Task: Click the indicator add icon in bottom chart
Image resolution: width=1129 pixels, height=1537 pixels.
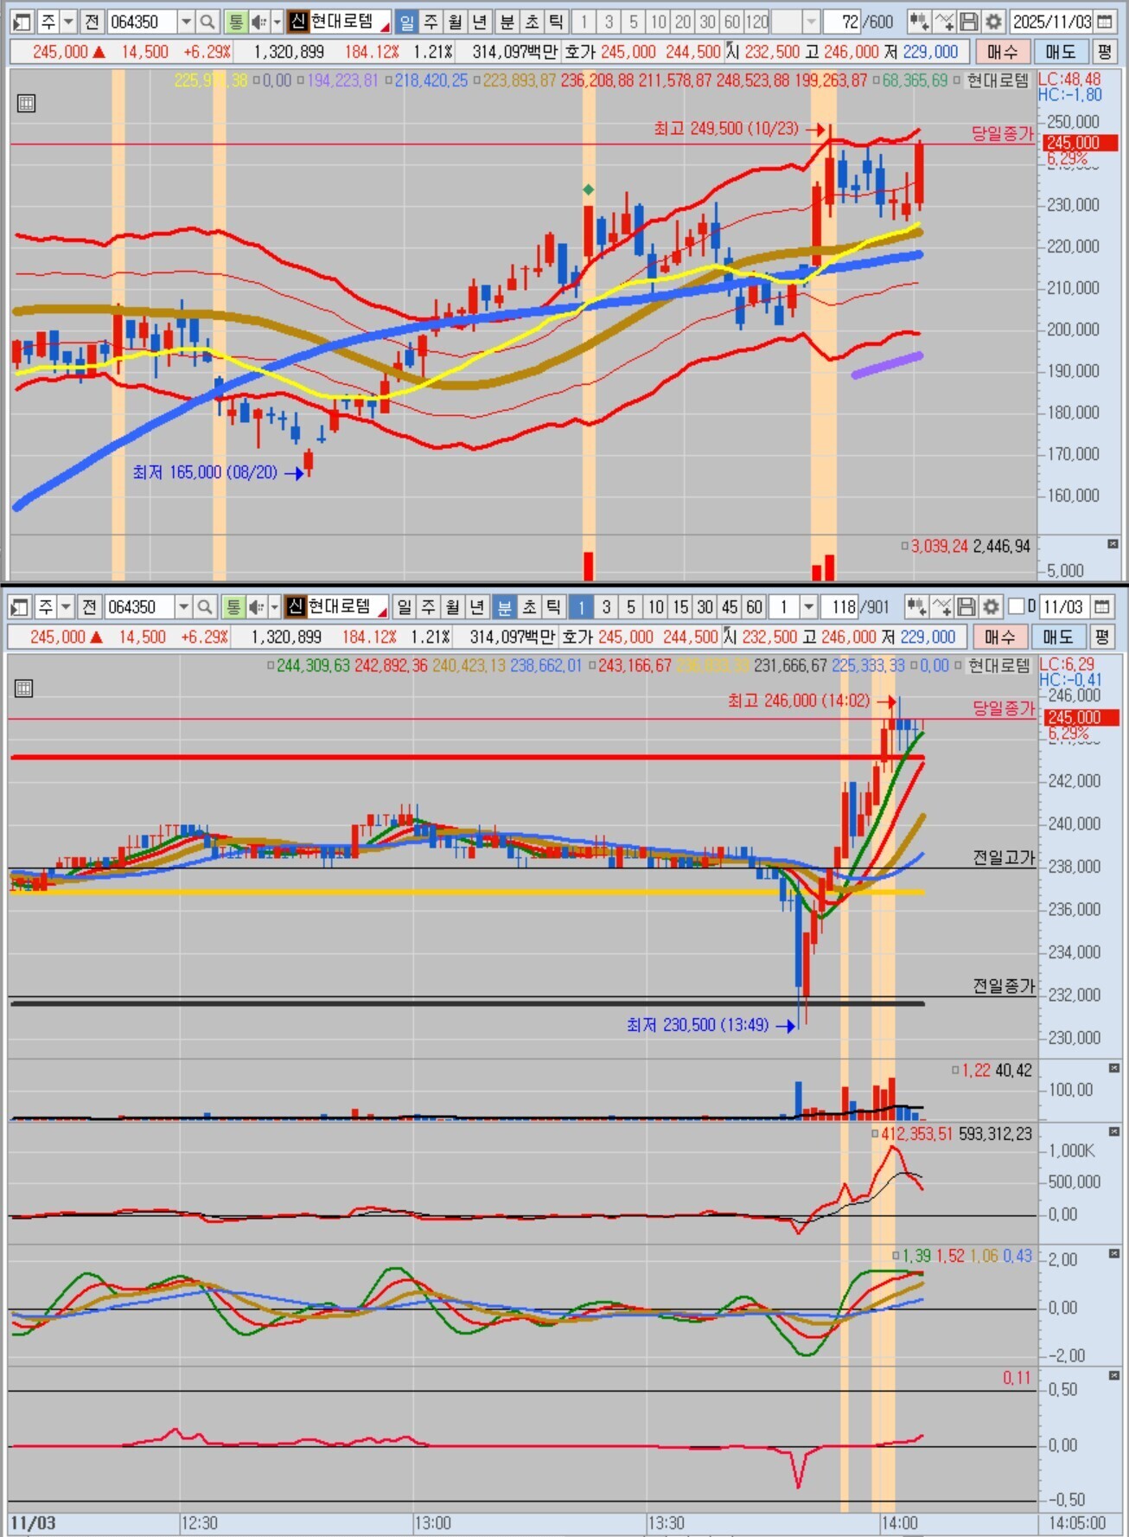Action: pyautogui.click(x=916, y=607)
